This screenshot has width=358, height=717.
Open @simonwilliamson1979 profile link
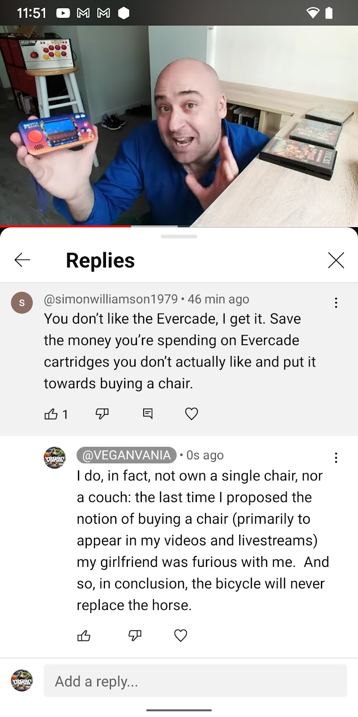tap(111, 299)
